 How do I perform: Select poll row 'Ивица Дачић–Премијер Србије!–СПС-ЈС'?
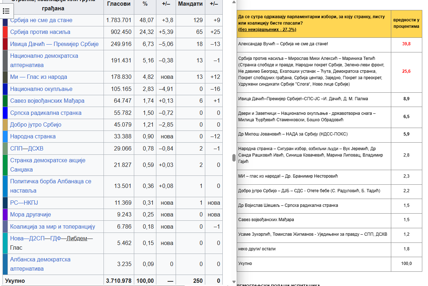(314, 99)
